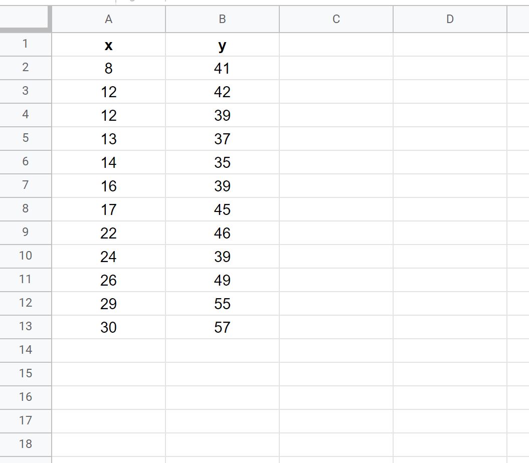The image size is (529, 463).
Task: Select column A header
Action: (x=109, y=19)
